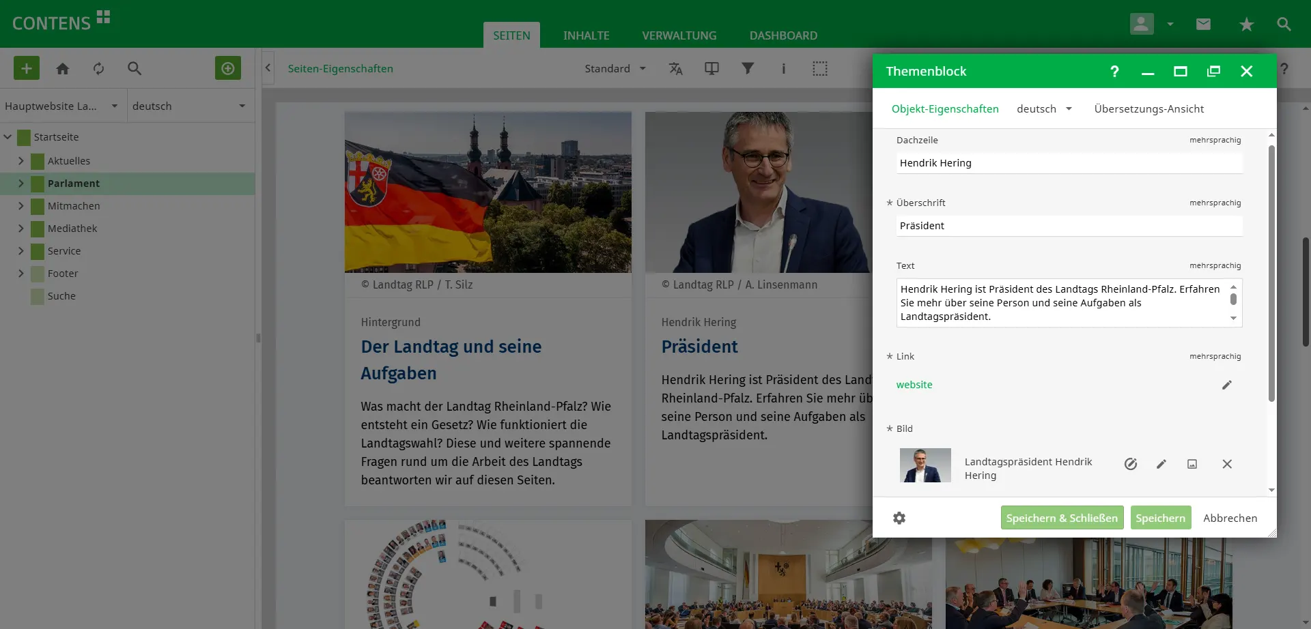Refresh the page tree
This screenshot has height=629, width=1311.
coord(99,68)
